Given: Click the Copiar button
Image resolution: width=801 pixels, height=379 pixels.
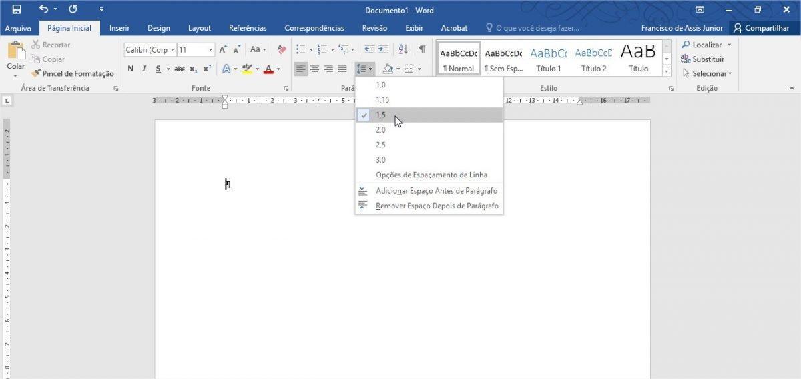Looking at the screenshot, I should point(48,59).
